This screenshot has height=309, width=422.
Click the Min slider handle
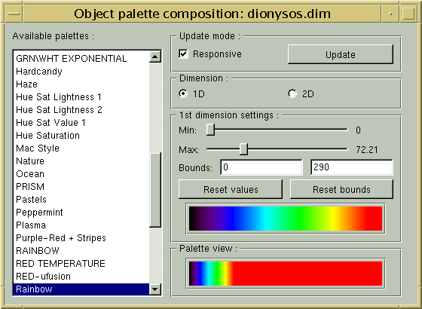(210, 130)
